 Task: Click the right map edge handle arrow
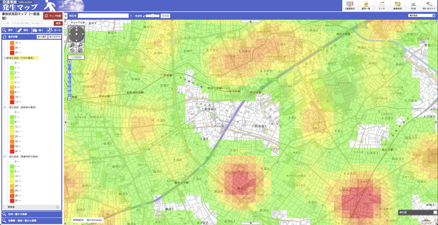[x=436, y=122]
